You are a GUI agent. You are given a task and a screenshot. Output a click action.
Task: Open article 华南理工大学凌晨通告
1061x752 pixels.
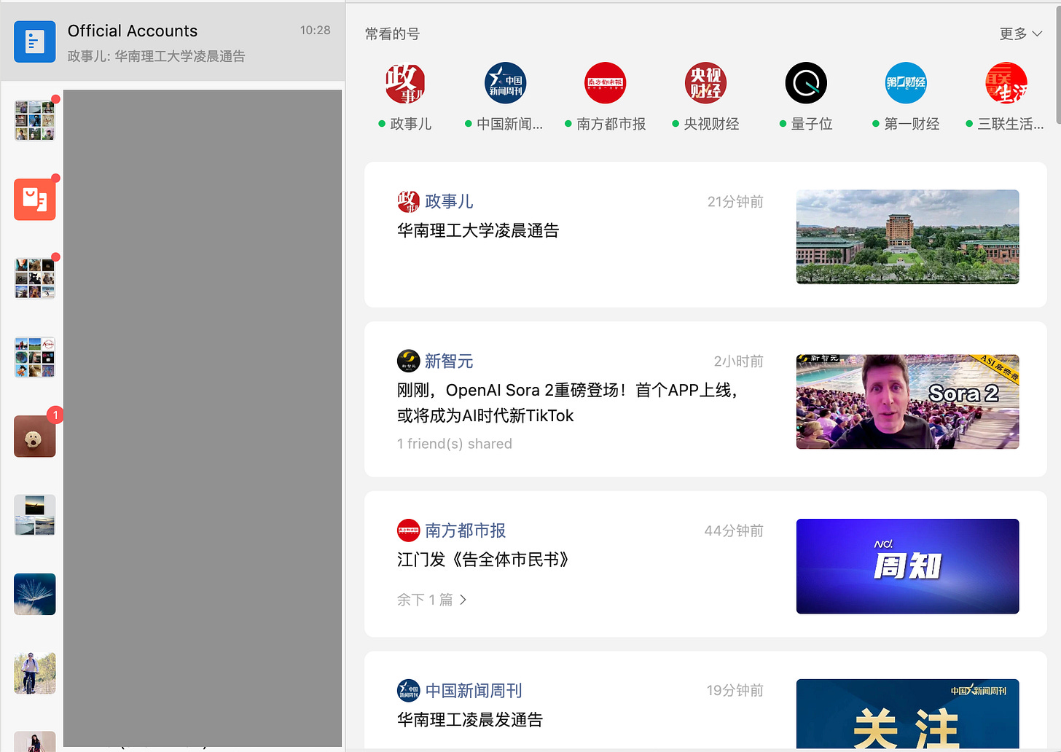pyautogui.click(x=478, y=231)
